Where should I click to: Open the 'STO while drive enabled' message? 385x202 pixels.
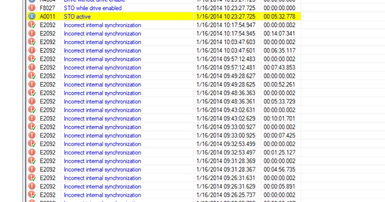[92, 8]
